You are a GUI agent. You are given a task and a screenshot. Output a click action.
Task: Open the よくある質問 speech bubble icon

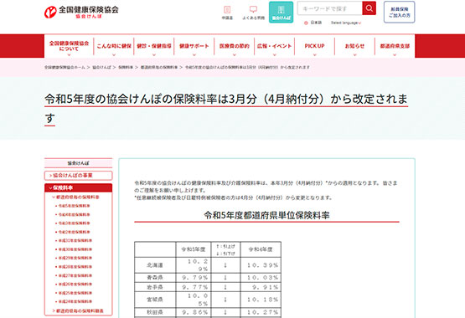pyautogui.click(x=253, y=13)
